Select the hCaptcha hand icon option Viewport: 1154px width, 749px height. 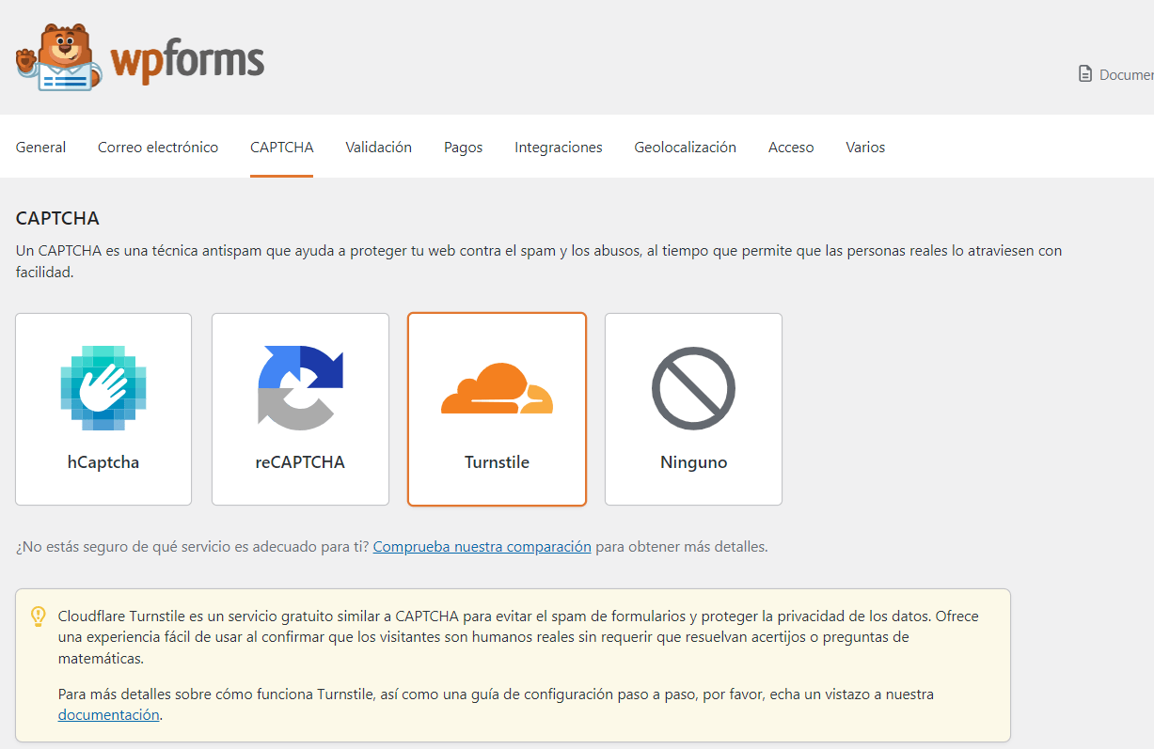[103, 387]
